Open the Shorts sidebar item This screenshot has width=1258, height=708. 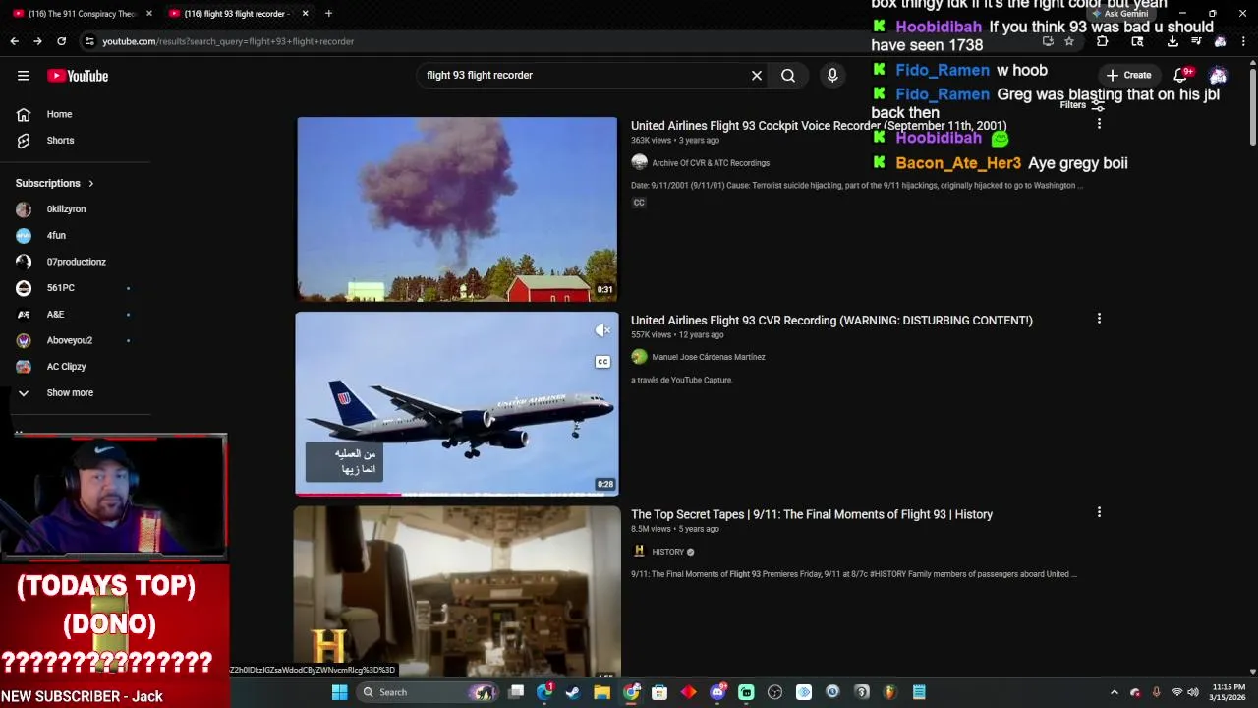pyautogui.click(x=60, y=140)
